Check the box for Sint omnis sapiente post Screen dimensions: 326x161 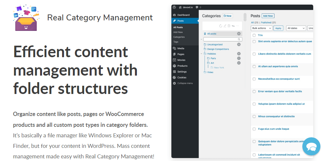pyautogui.click(x=254, y=42)
